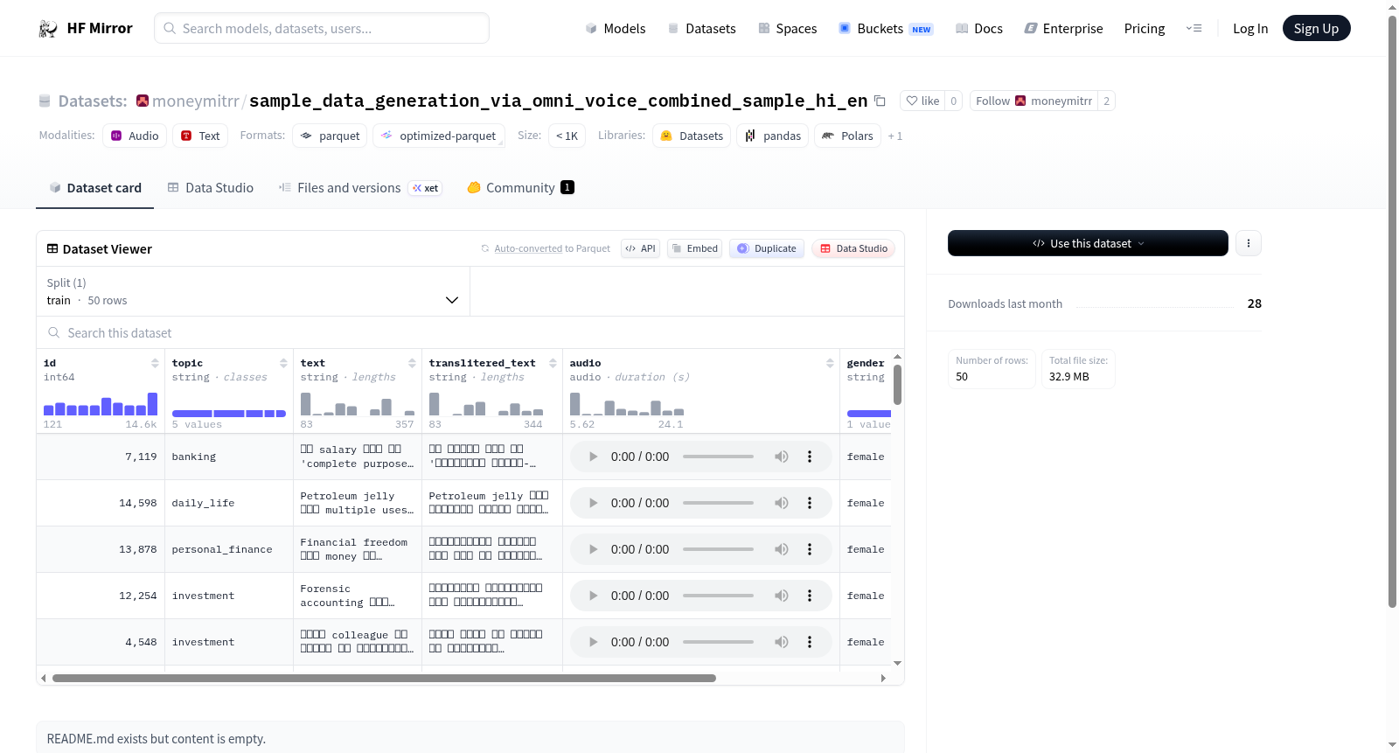The width and height of the screenshot is (1399, 753).
Task: Select the optimized-parquet format tag
Action: coord(438,136)
